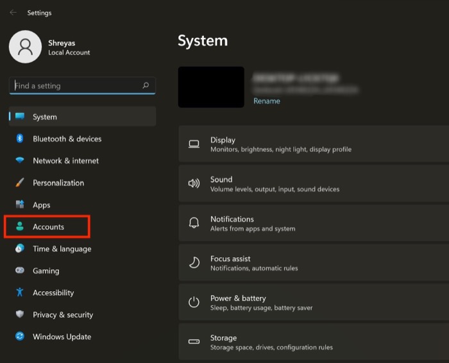449x363 pixels.
Task: Open Personalization settings
Action: pyautogui.click(x=83, y=183)
